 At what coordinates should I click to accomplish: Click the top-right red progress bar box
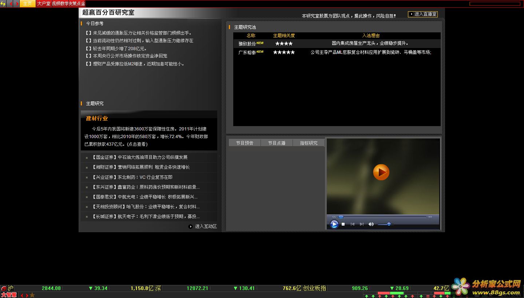(495, 4)
